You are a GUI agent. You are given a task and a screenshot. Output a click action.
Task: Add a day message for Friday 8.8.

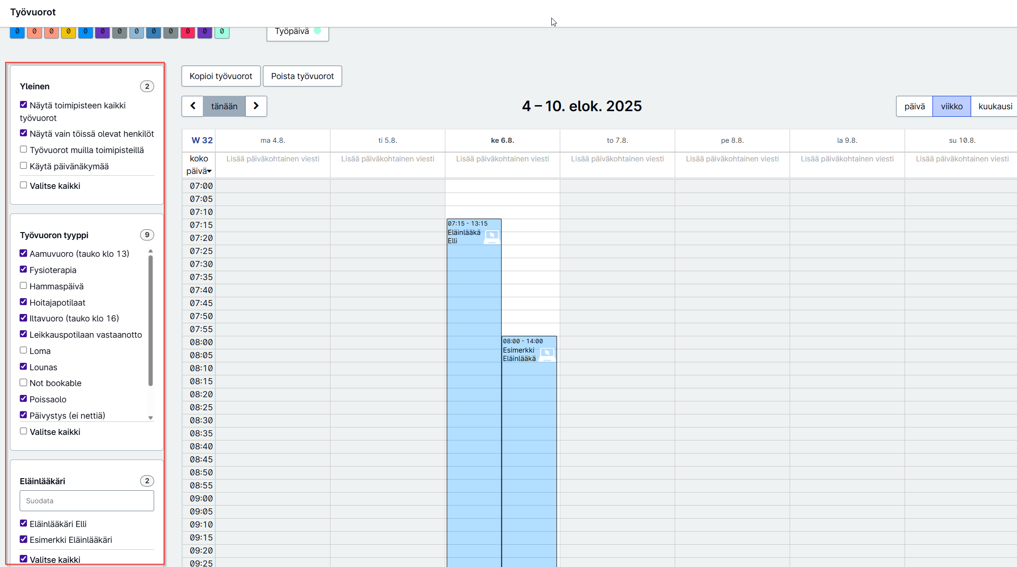732,159
